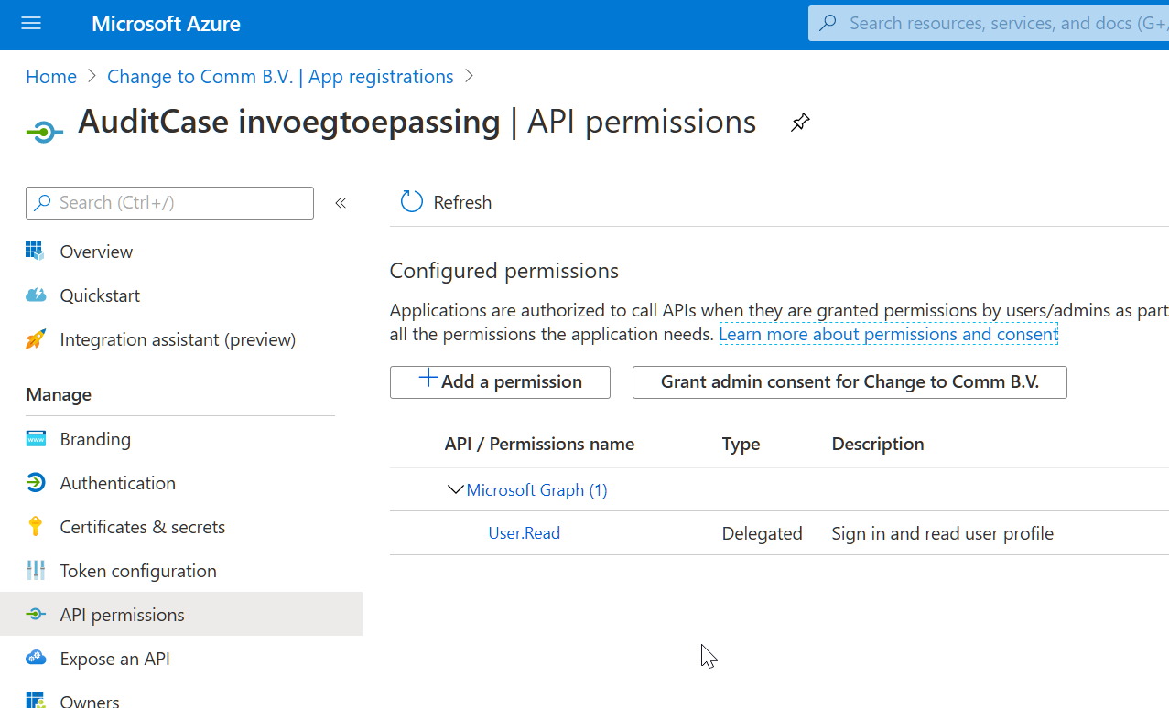The height and width of the screenshot is (708, 1169).
Task: Click the Configured permissions heading
Action: 504,271
